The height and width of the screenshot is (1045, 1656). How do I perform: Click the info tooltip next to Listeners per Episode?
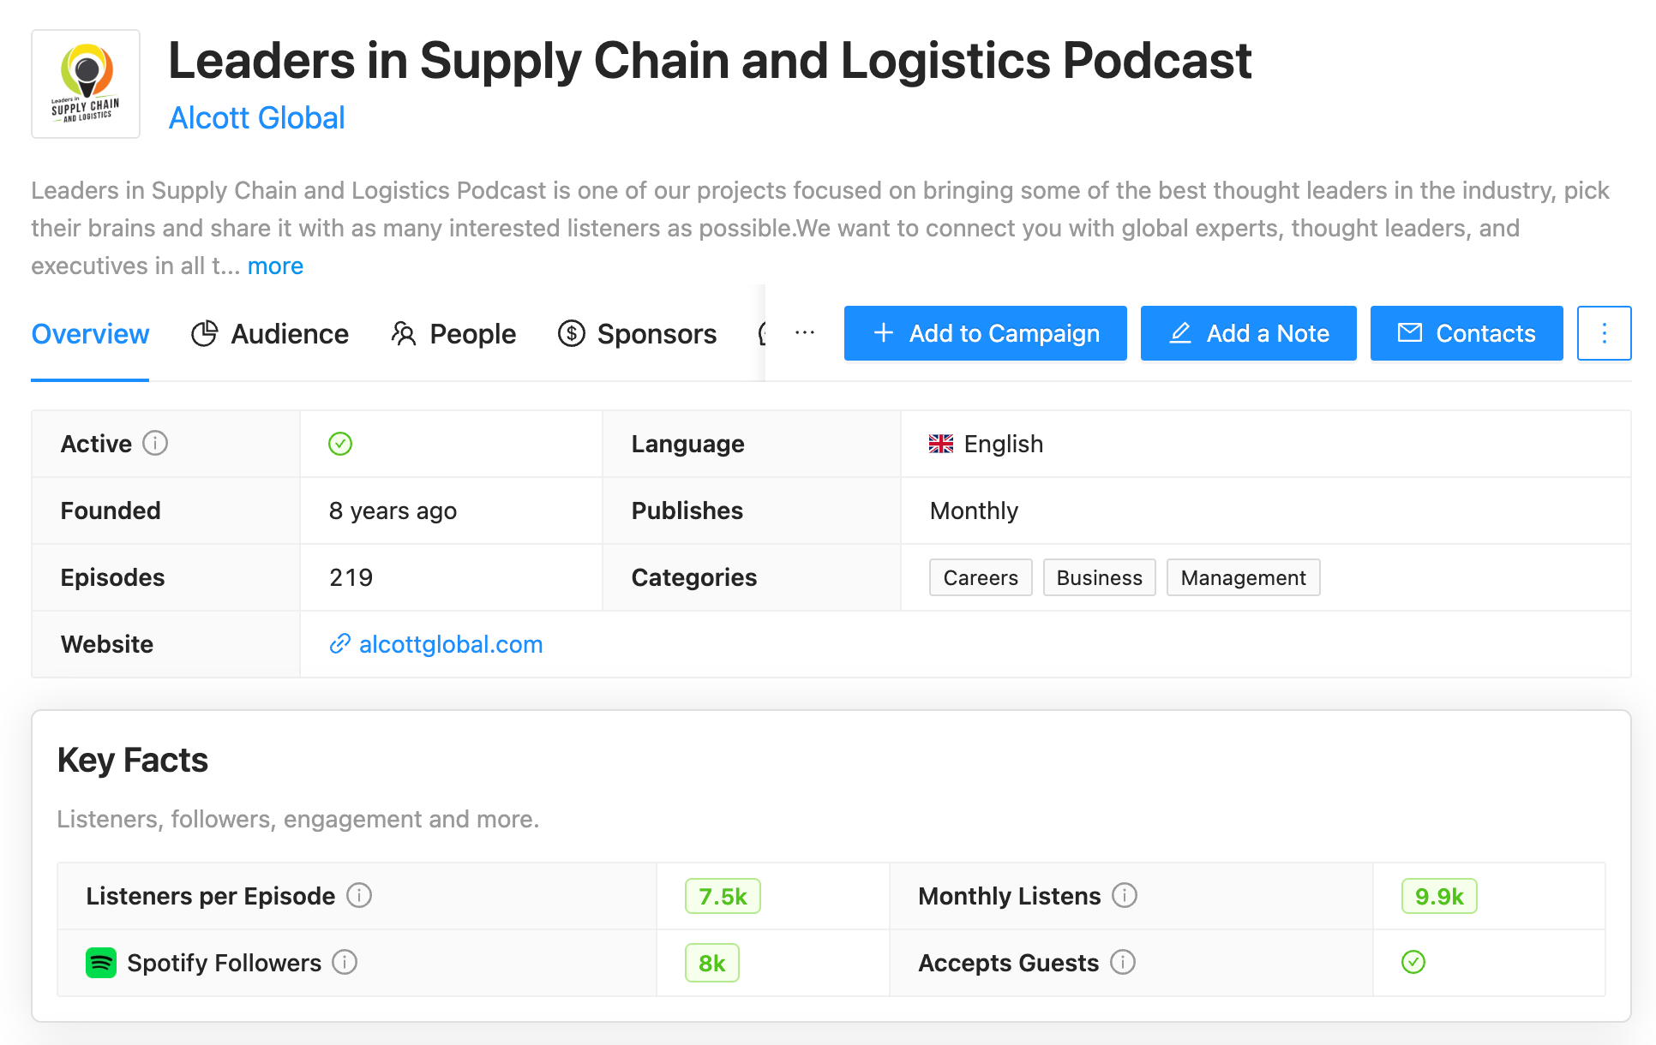[x=359, y=896]
